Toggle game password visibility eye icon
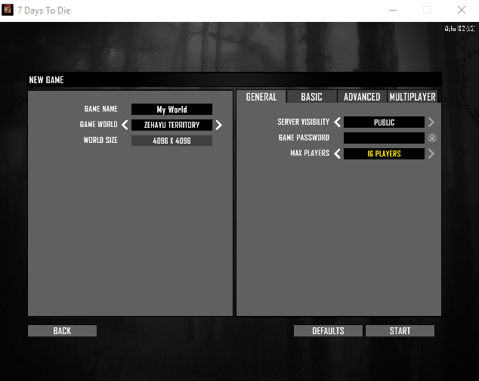The width and height of the screenshot is (479, 381). 431,138
